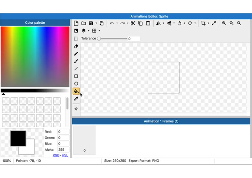The width and height of the screenshot is (252, 178).
Task: Switch to HSL color mode link
Action: (x=65, y=155)
